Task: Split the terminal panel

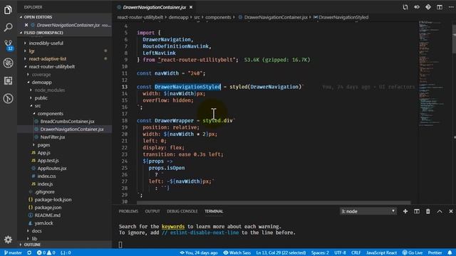Action: [417, 211]
